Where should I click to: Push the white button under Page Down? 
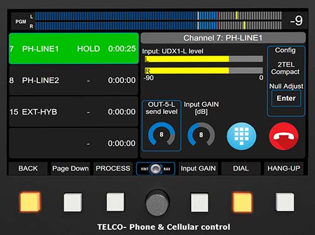click(72, 202)
